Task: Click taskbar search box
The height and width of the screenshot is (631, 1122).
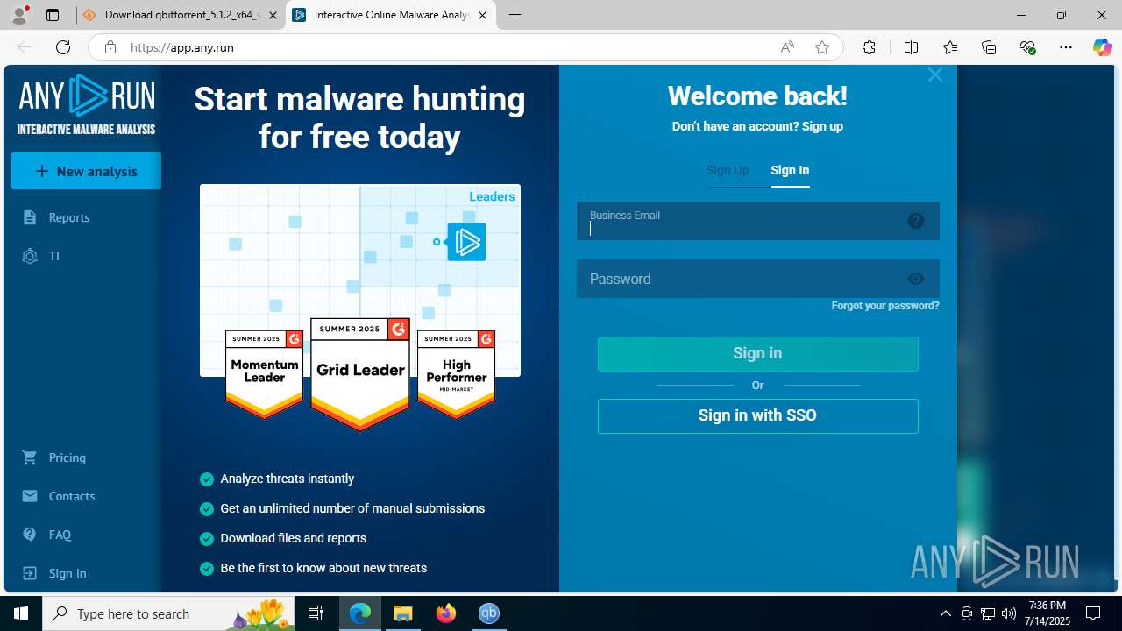Action: click(167, 613)
